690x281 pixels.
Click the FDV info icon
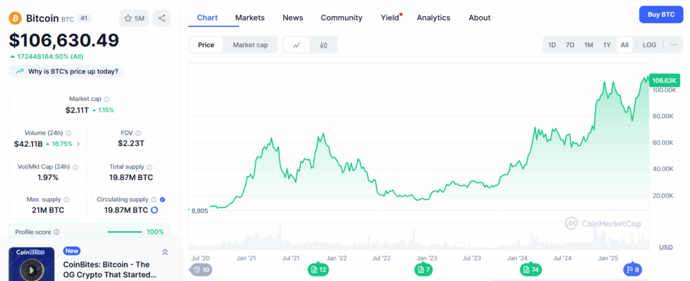(x=138, y=133)
